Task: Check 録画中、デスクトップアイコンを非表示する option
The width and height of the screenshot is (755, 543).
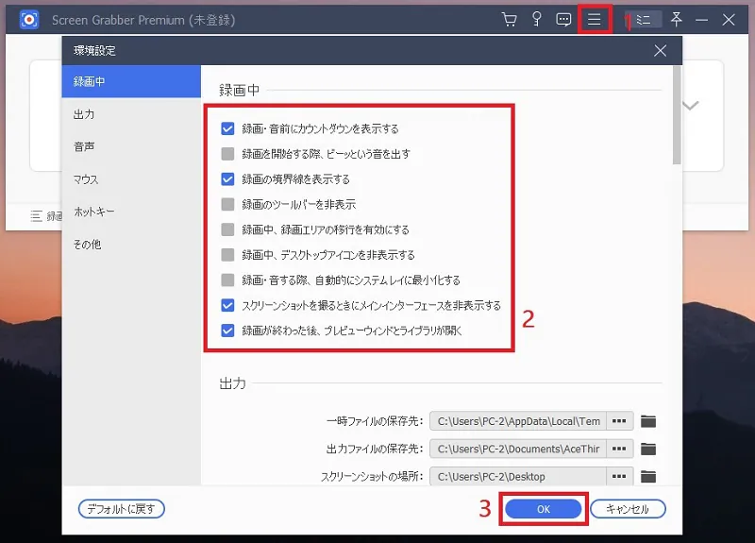Action: coord(227,255)
